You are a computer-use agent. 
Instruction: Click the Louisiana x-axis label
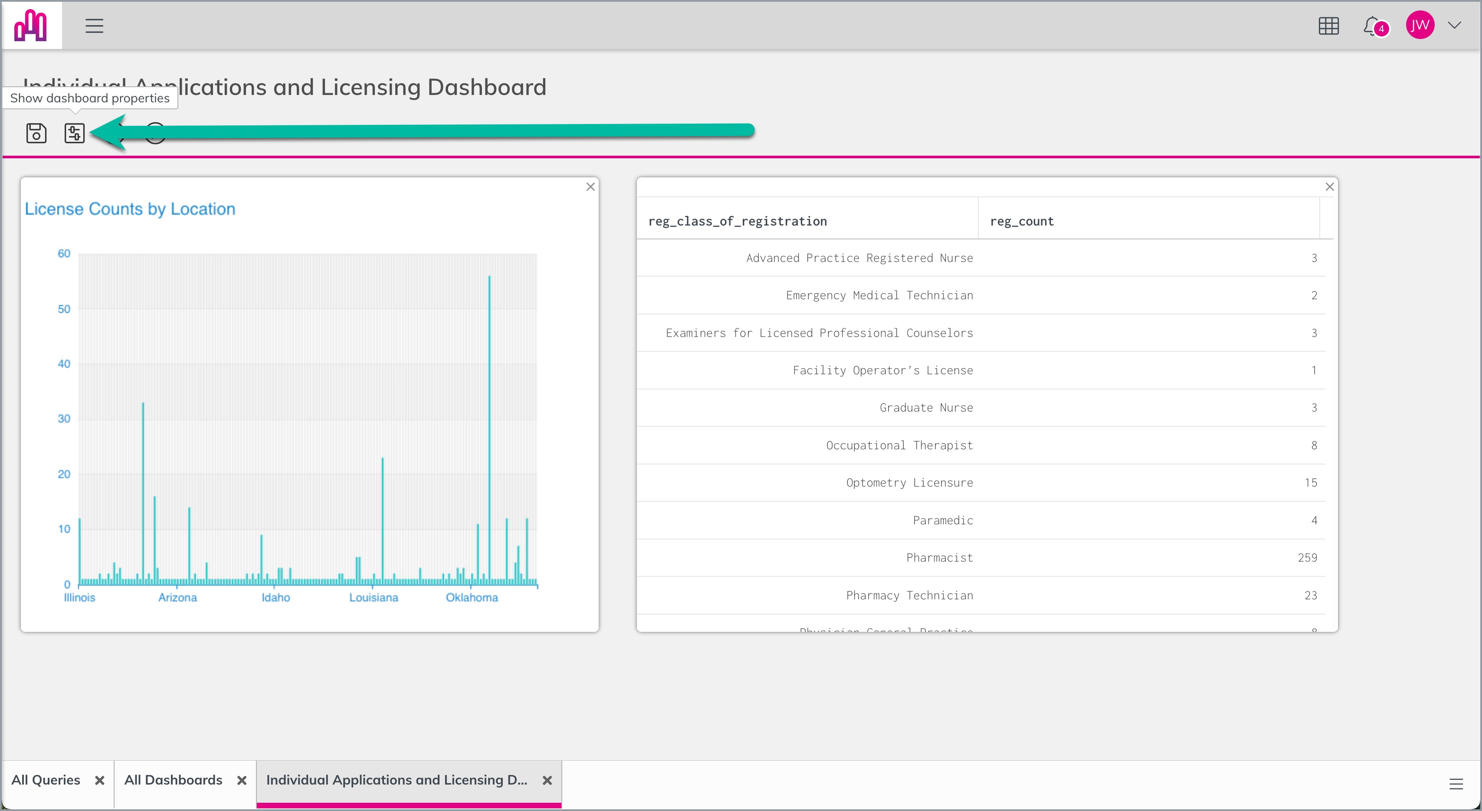(374, 598)
